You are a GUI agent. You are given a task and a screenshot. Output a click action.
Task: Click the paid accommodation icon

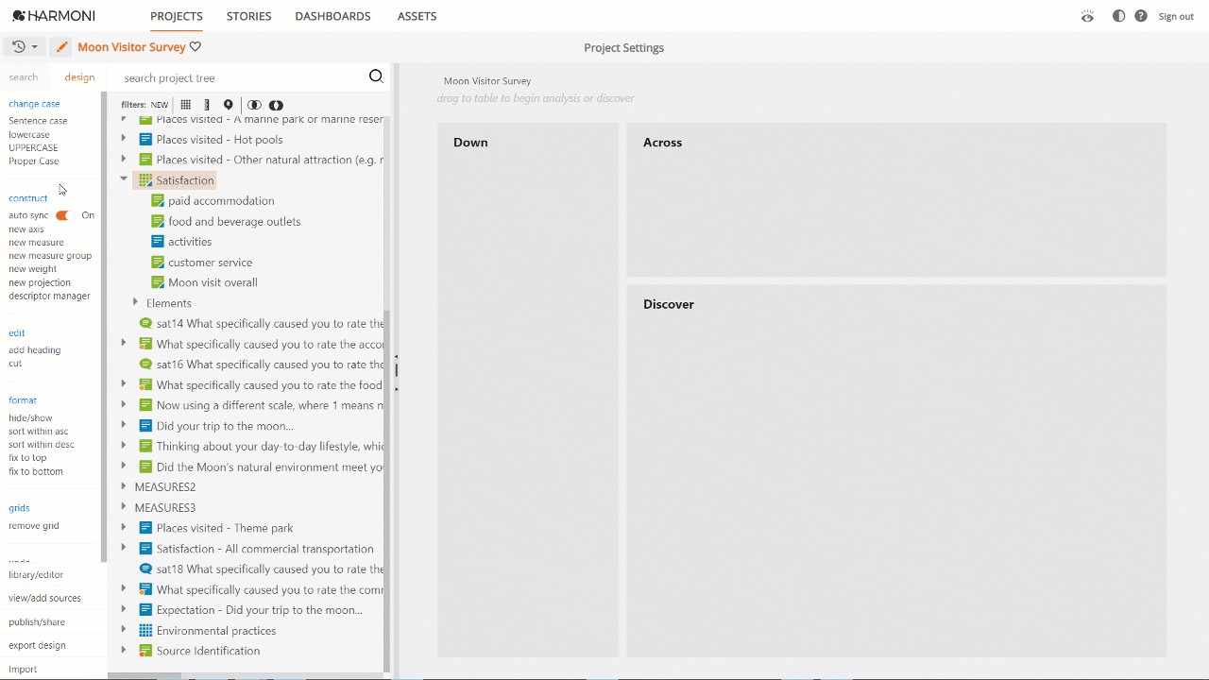[x=159, y=200]
